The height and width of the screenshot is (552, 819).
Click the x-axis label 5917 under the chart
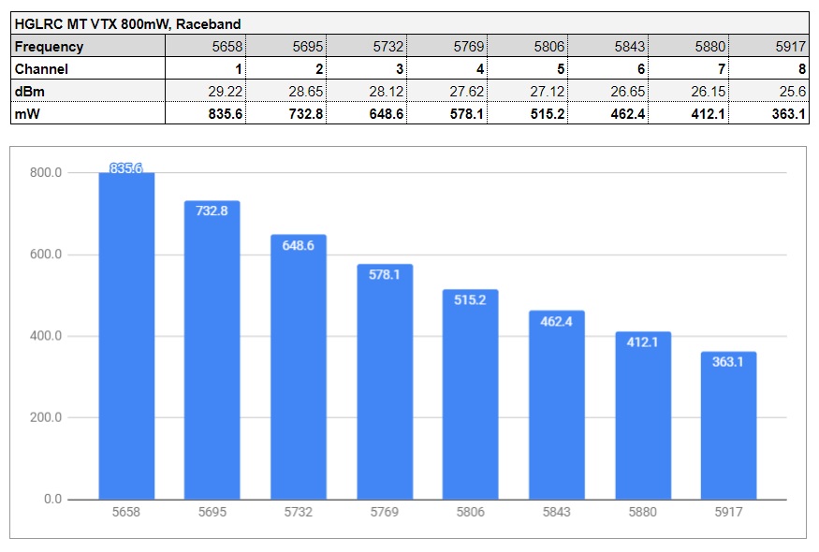click(728, 513)
